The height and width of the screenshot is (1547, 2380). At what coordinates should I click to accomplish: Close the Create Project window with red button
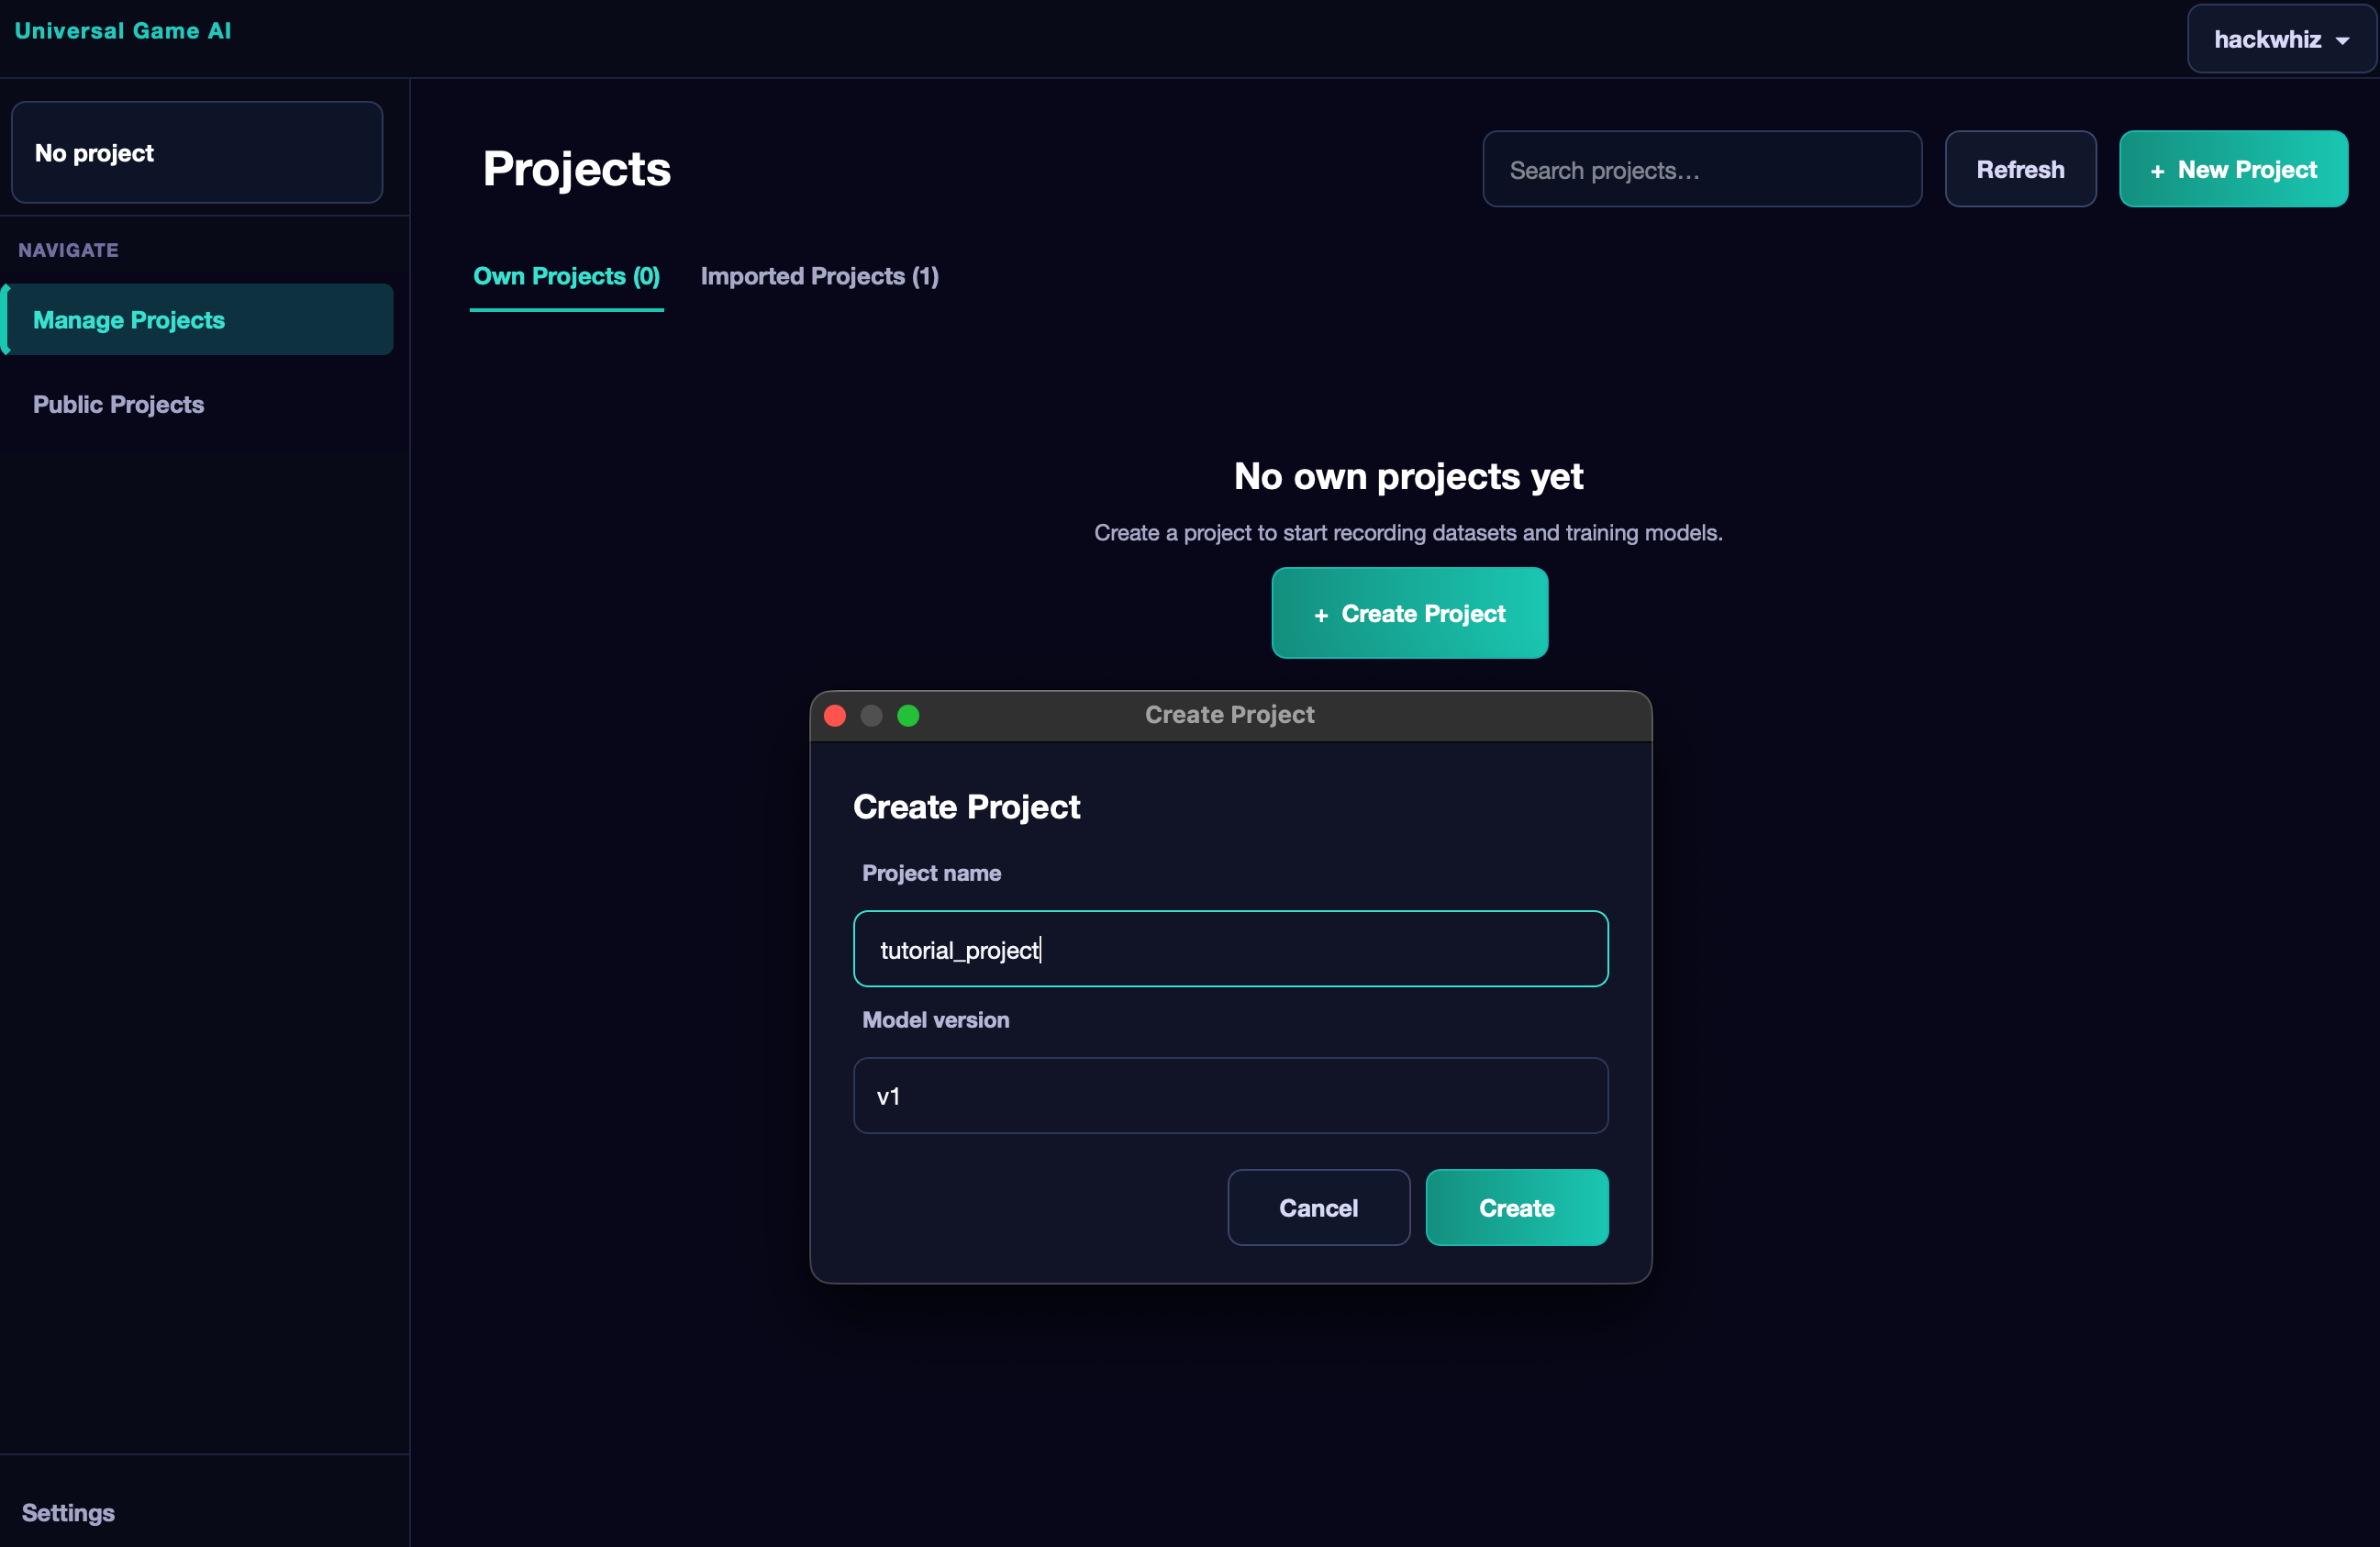(835, 716)
